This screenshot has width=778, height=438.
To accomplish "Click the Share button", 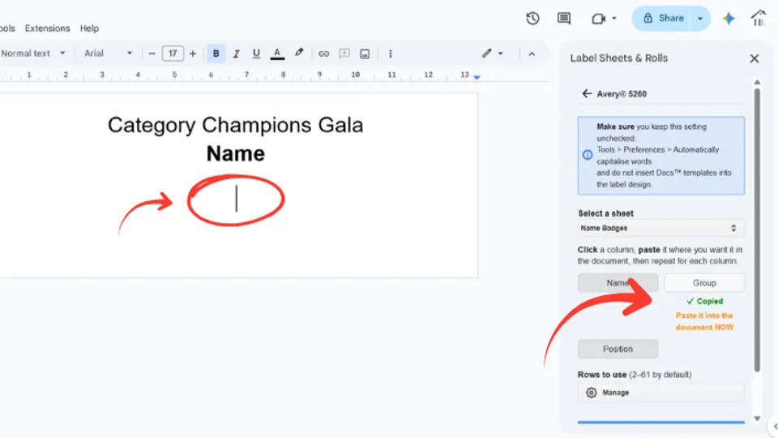I will click(662, 19).
